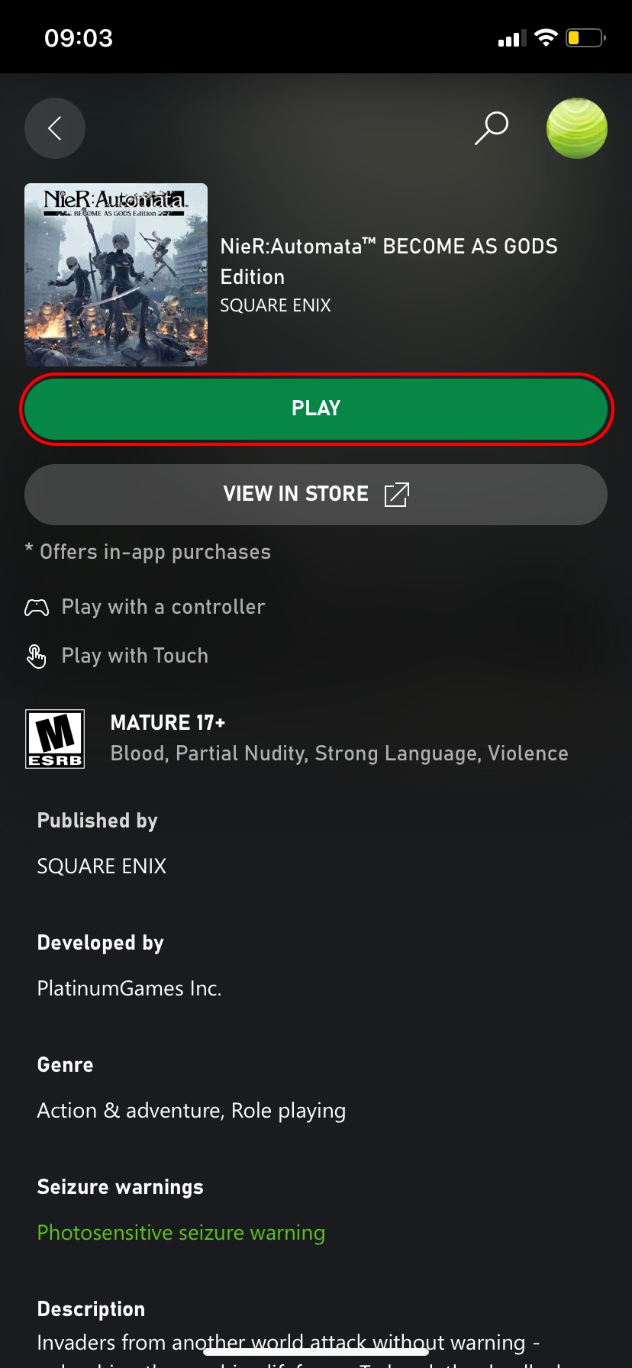
Task: Click the external link icon in View in Store
Action: (397, 495)
